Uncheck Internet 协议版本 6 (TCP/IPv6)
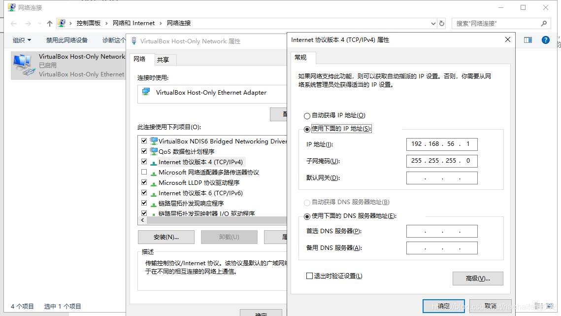 coord(144,193)
